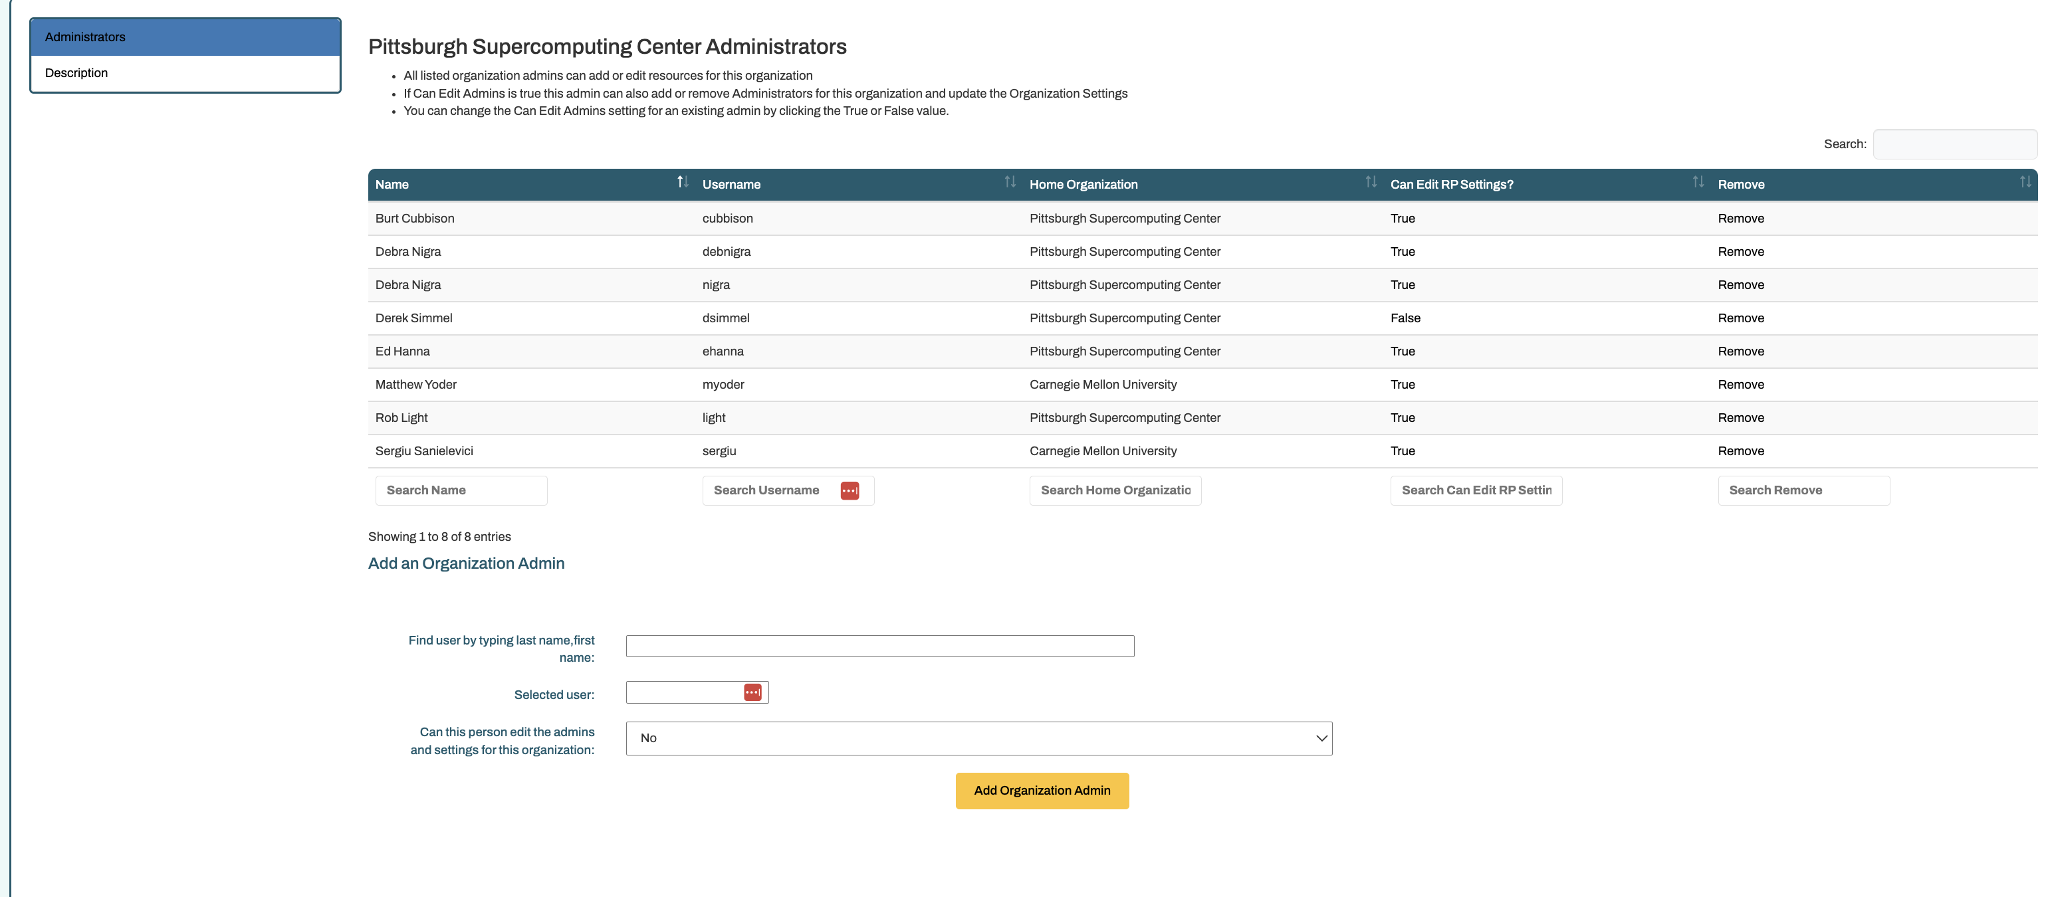Image resolution: width=2050 pixels, height=897 pixels.
Task: Sort table by Username column arrows
Action: pos(1010,182)
